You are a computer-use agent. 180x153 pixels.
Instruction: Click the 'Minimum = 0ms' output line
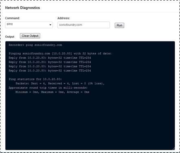[52, 92]
